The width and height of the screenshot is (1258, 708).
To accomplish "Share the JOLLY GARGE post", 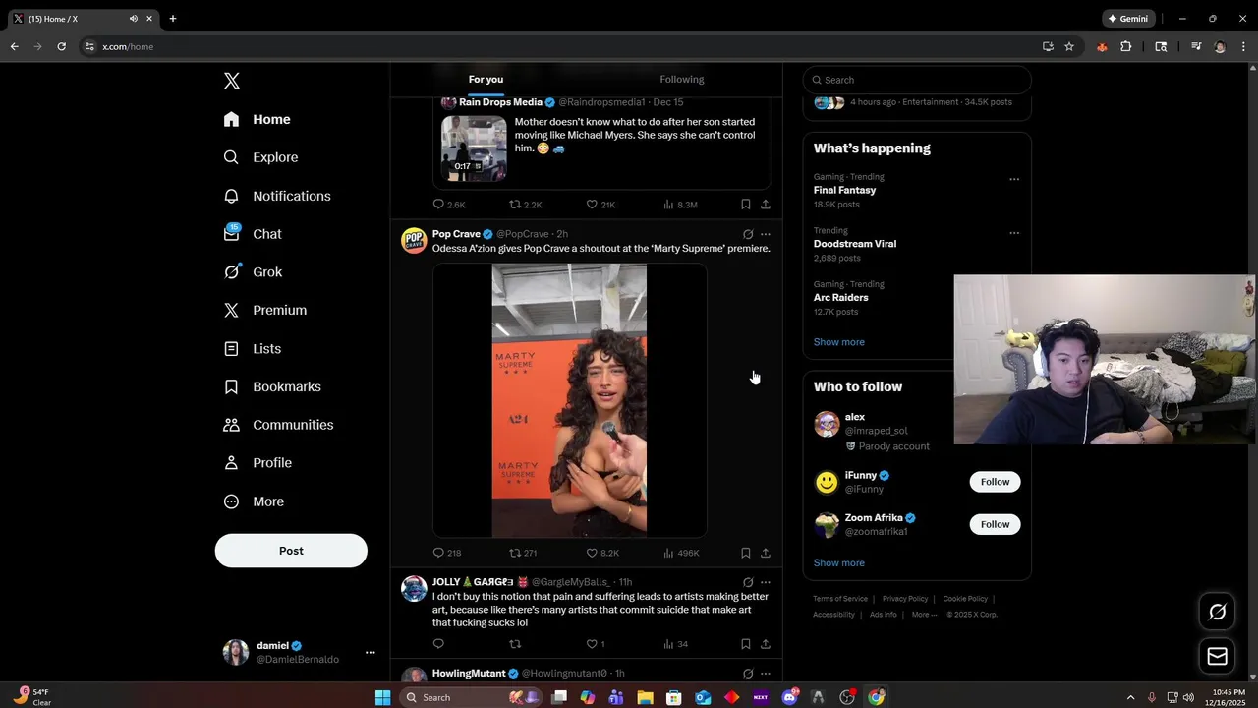I will tap(766, 644).
